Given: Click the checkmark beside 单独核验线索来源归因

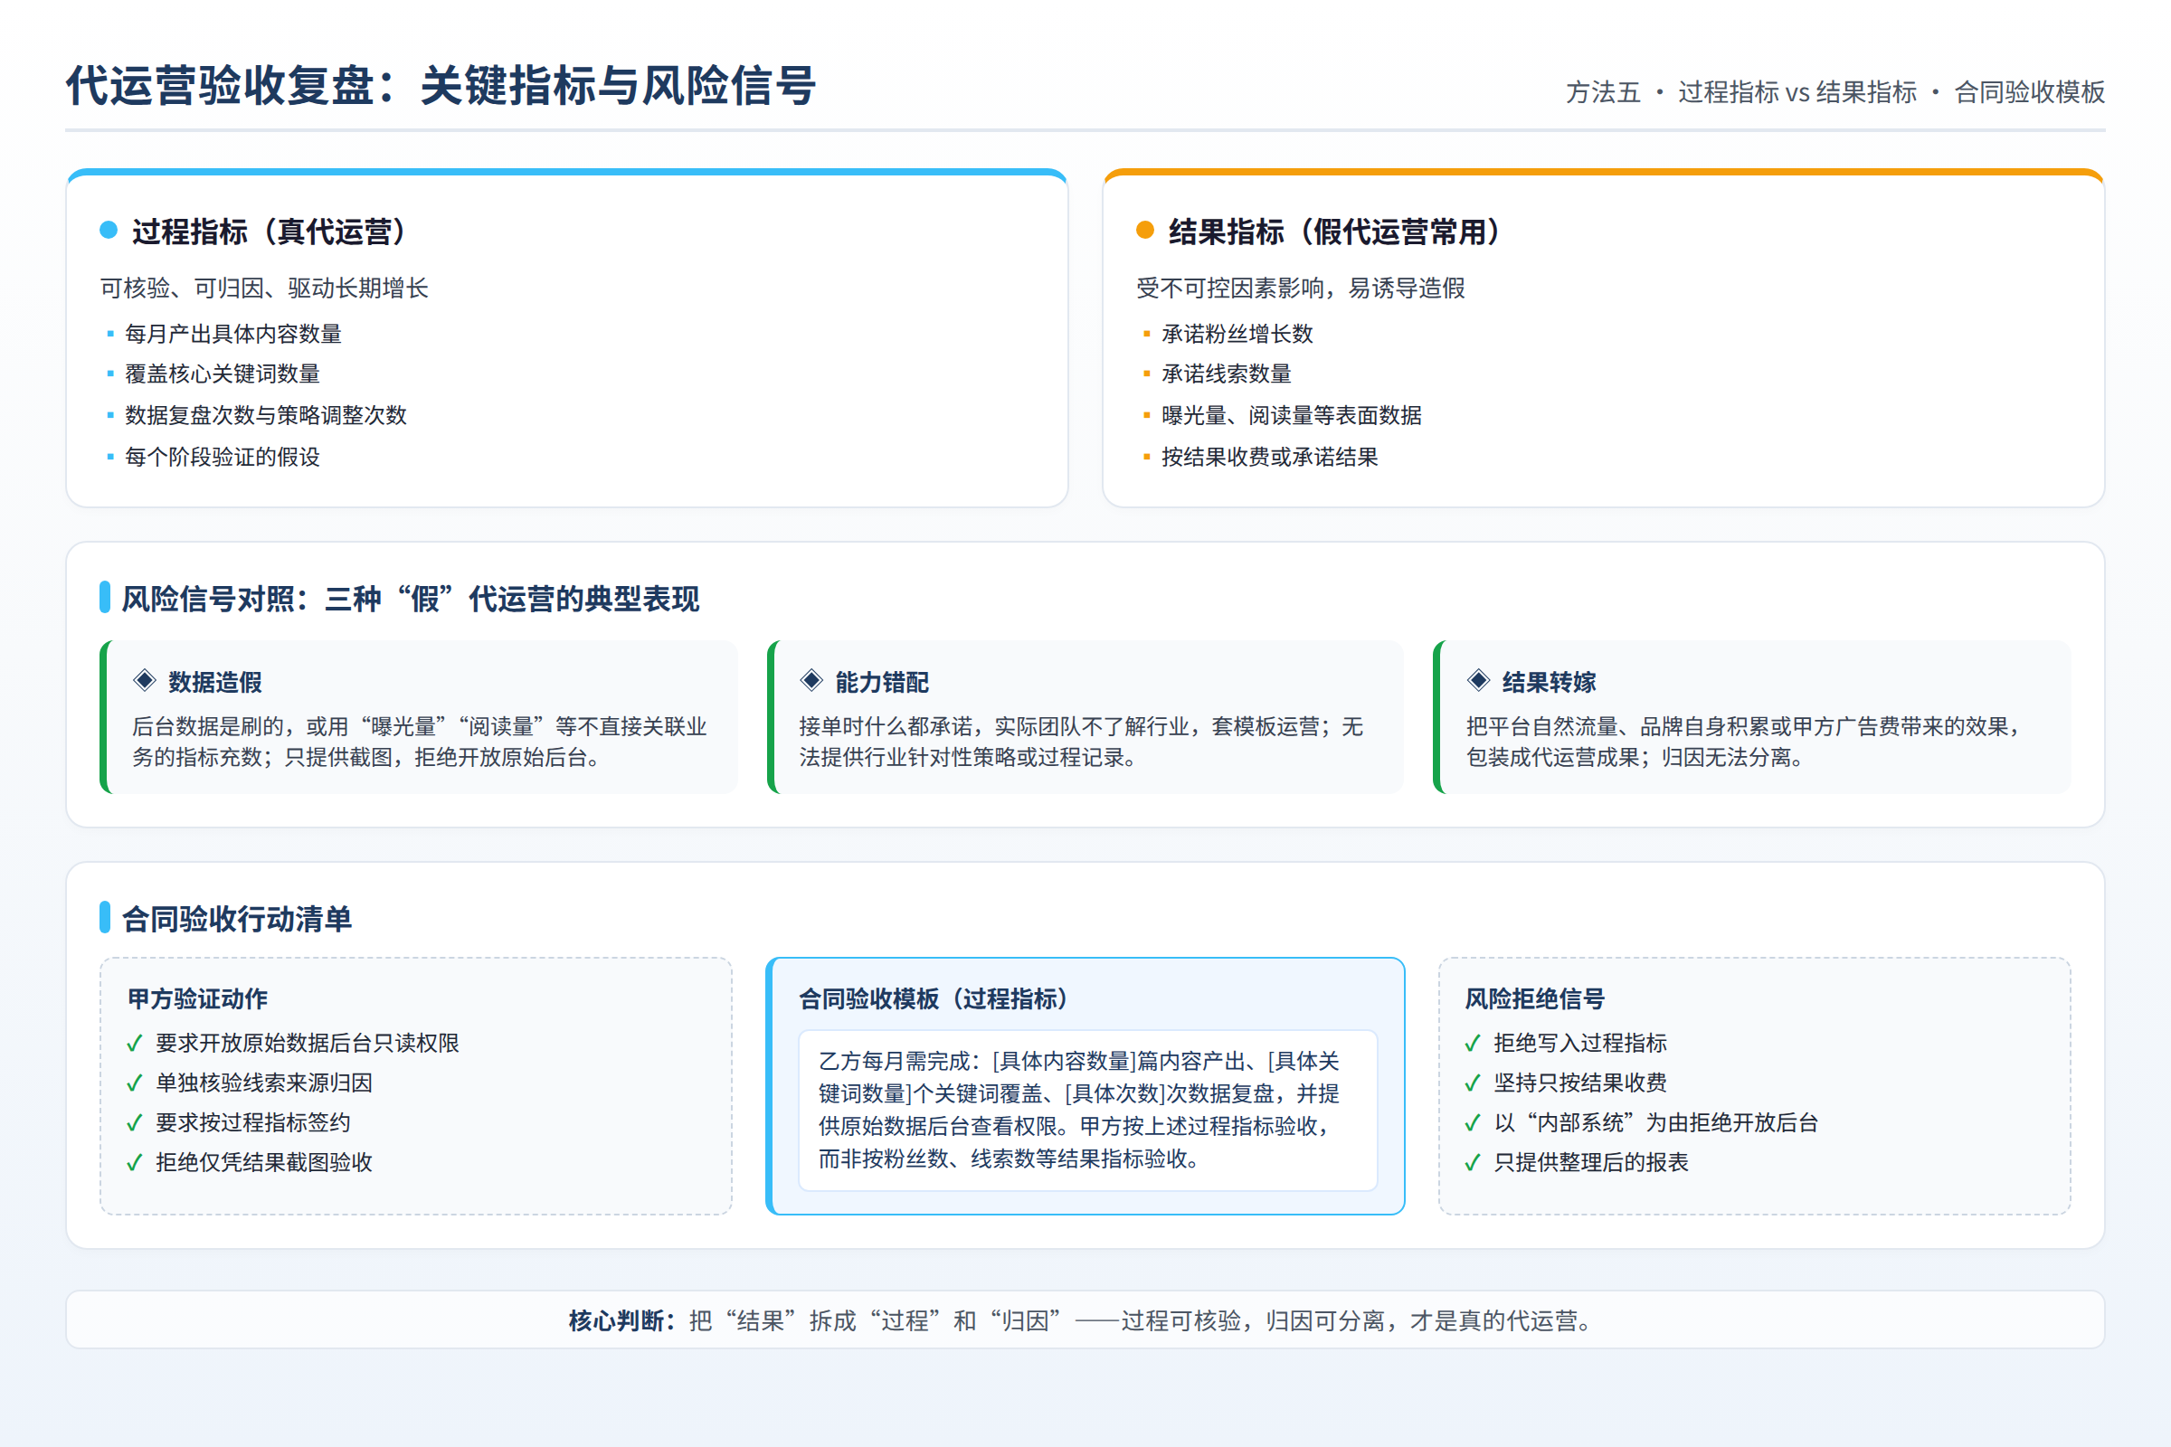Looking at the screenshot, I should pyautogui.click(x=135, y=1083).
